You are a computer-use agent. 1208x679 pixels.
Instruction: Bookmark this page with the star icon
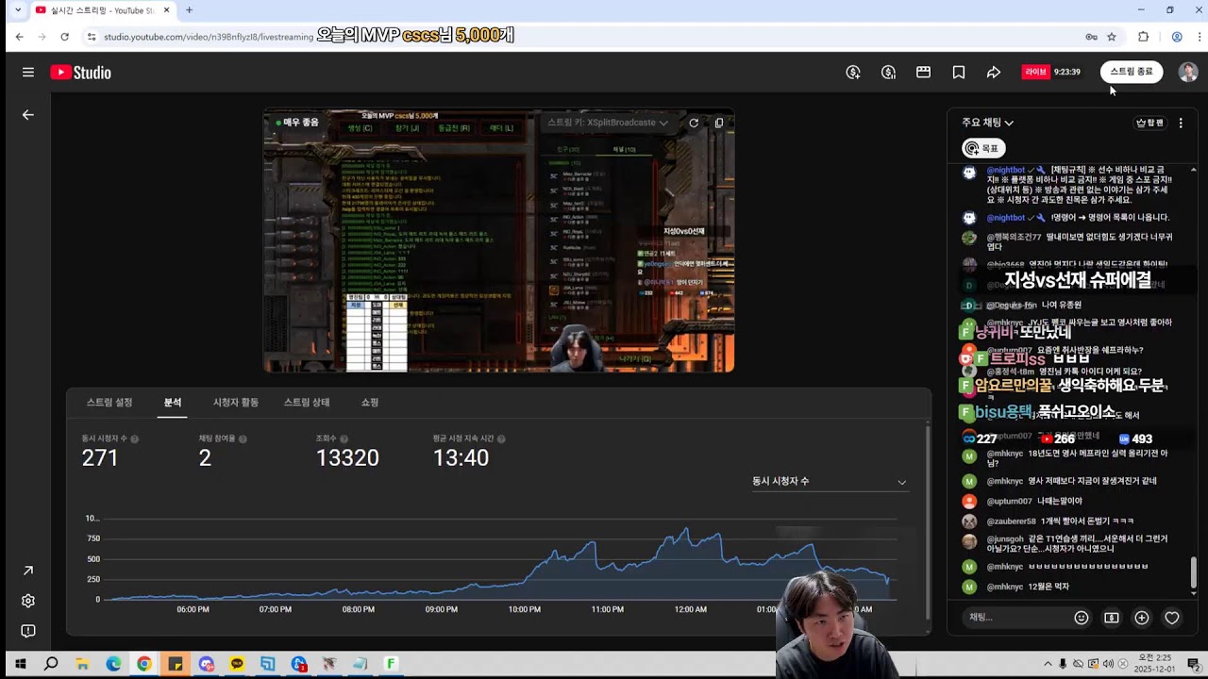(x=1112, y=37)
